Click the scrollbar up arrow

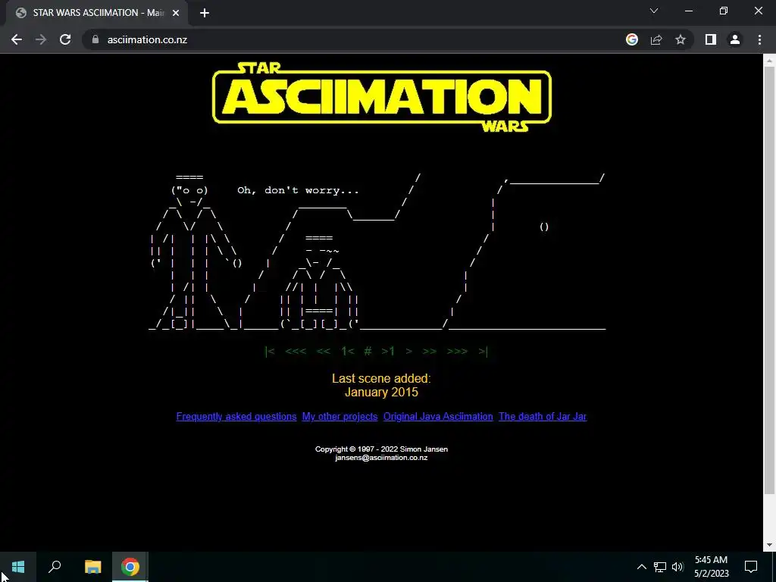point(769,61)
